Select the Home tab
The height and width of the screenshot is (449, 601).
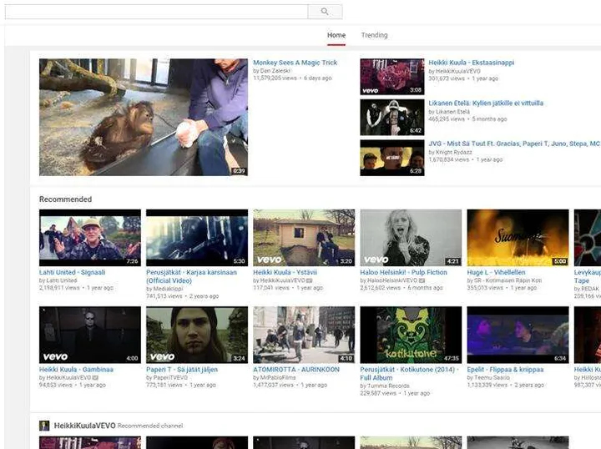click(x=336, y=35)
